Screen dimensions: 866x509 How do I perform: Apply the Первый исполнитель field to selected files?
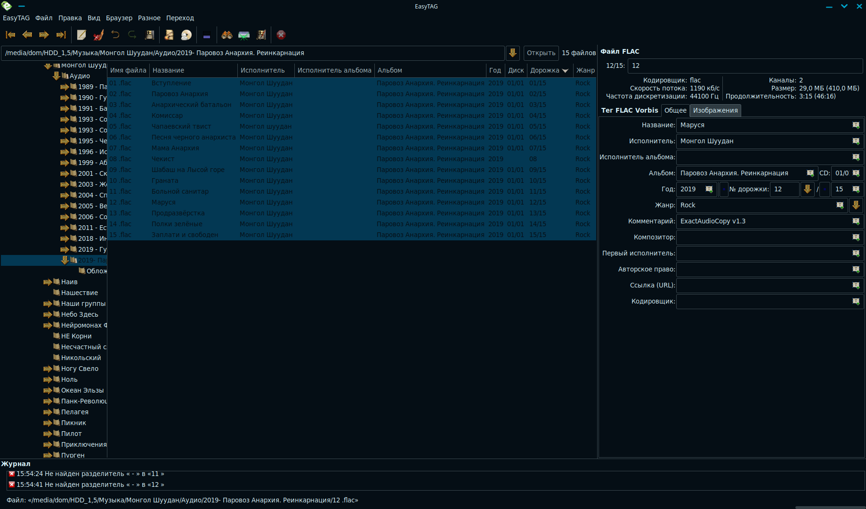[856, 253]
